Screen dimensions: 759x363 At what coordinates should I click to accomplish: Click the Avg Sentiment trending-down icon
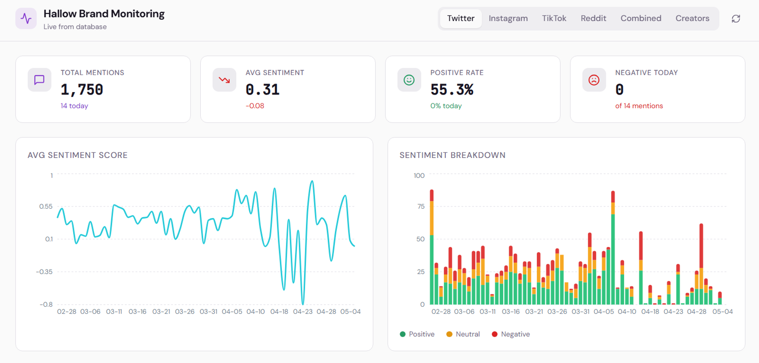(225, 80)
